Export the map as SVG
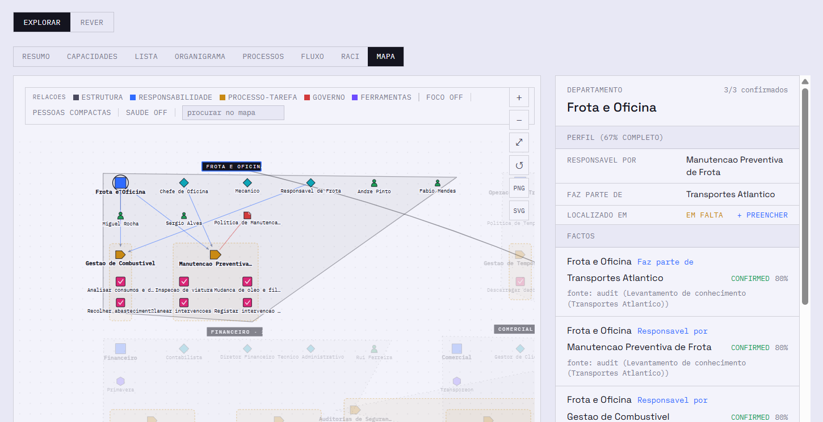 point(519,211)
